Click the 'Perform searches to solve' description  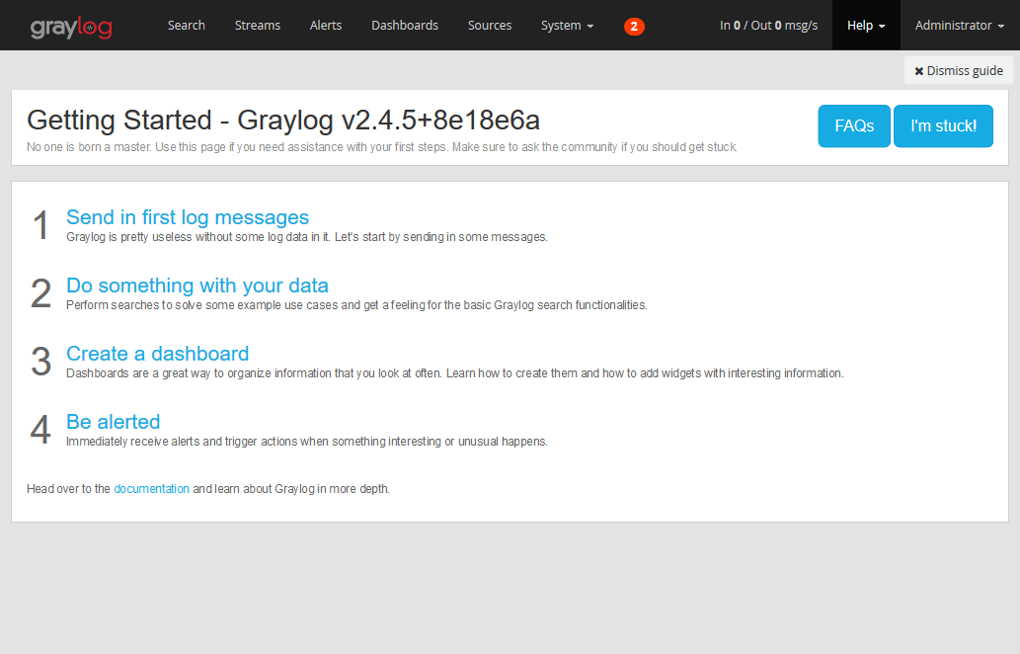(x=356, y=305)
